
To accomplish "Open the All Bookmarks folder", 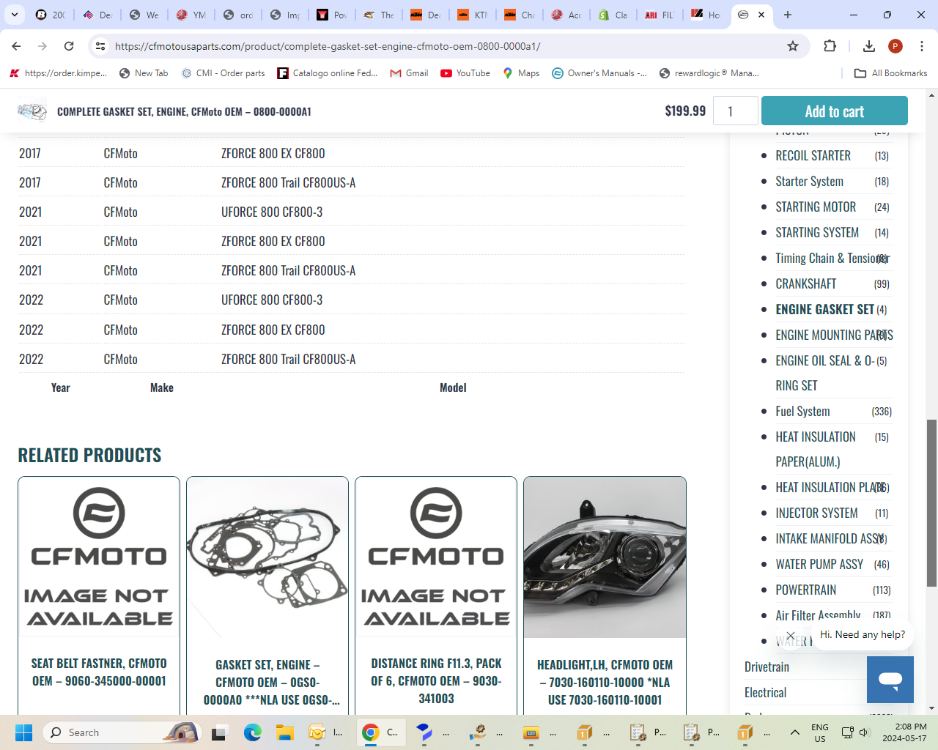I will tap(891, 73).
